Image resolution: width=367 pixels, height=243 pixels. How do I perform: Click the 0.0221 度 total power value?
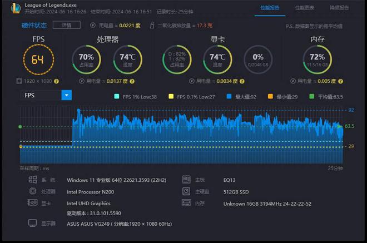130,25
